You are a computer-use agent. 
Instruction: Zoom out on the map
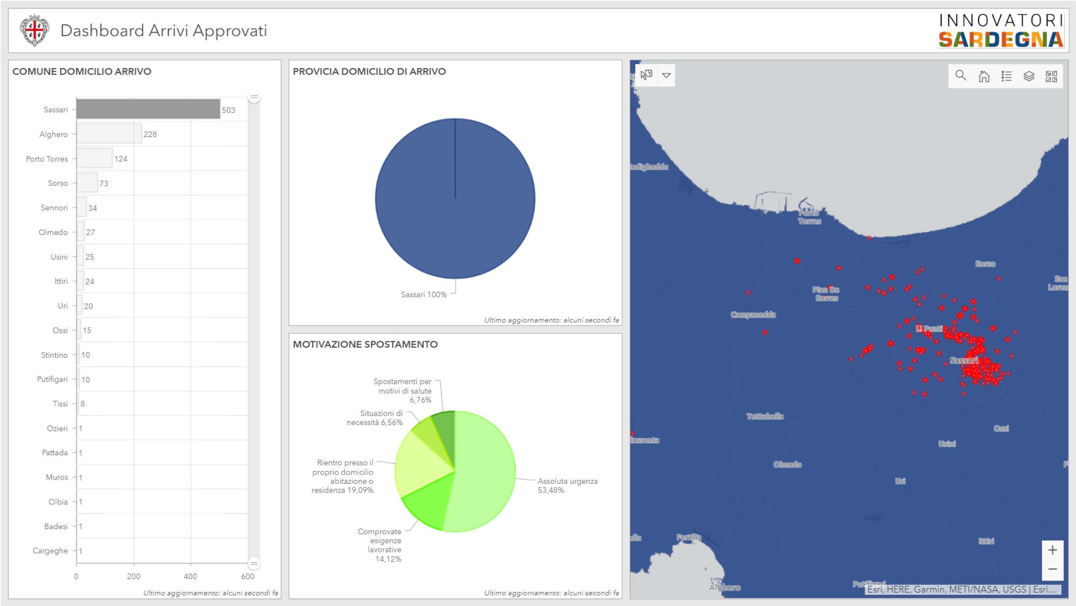click(x=1052, y=569)
